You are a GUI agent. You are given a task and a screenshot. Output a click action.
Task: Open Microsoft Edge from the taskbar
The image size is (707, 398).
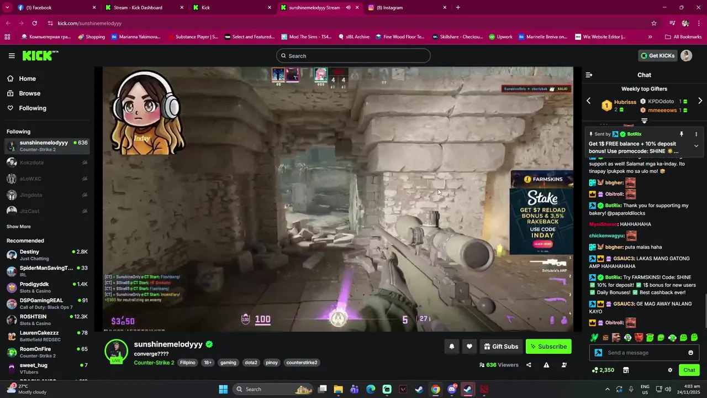(371, 389)
